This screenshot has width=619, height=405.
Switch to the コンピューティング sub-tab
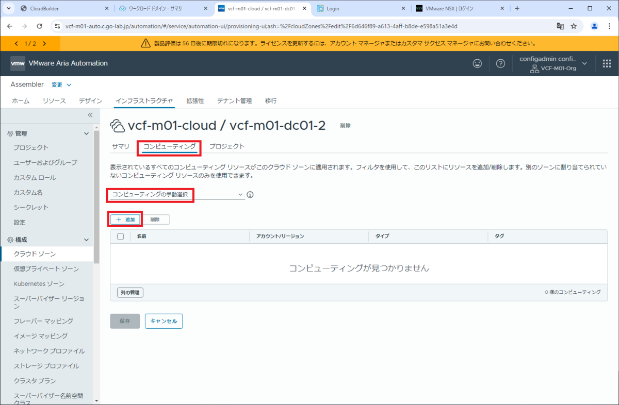click(x=170, y=146)
